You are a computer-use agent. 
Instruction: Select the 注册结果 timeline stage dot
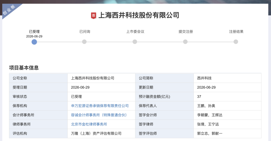coord(236,42)
